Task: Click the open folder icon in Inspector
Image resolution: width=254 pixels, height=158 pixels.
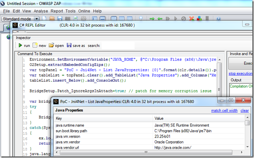Action: point(51,46)
